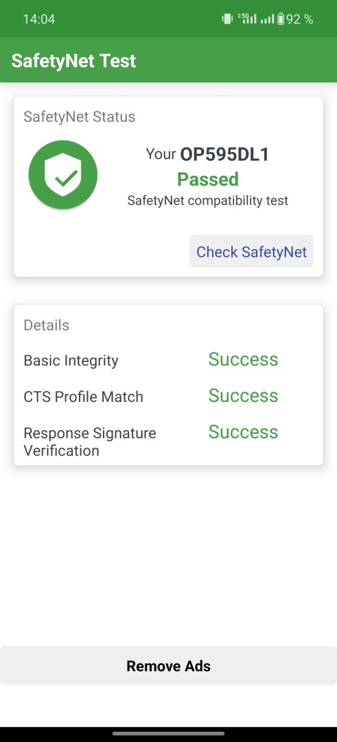The image size is (337, 742).
Task: Tap the Check SafetyNet button
Action: click(251, 251)
